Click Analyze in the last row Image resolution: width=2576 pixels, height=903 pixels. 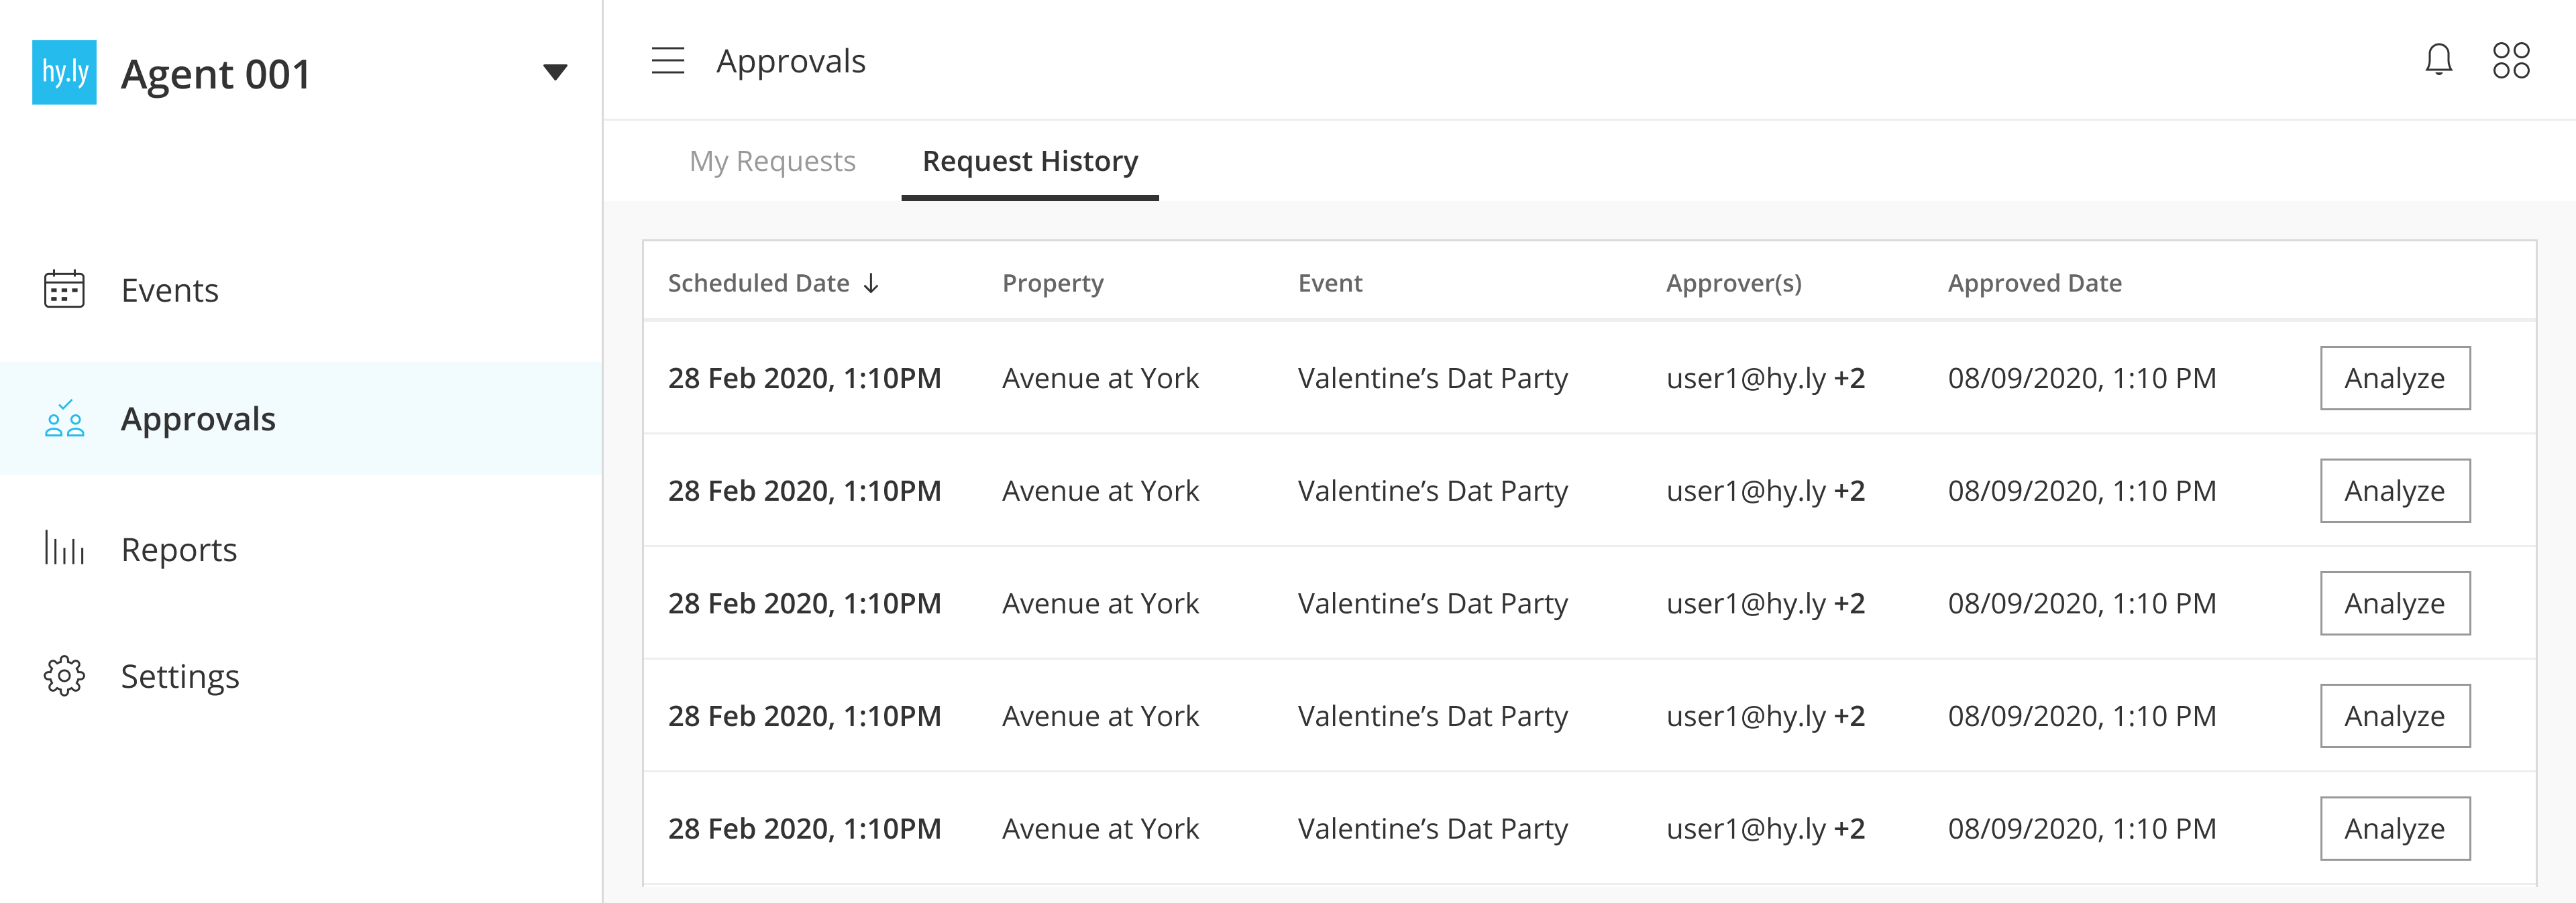(2394, 828)
